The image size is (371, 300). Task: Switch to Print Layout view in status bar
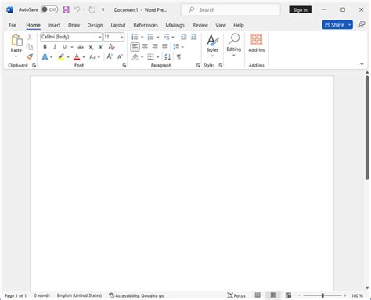[x=273, y=295]
